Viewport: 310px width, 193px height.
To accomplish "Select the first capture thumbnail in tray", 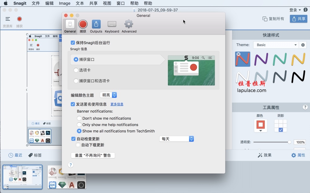I will pyautogui.click(x=23, y=177).
